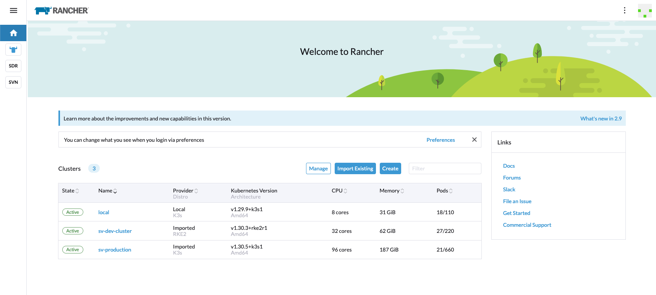
Task: Open the File an Issue link
Action: (517, 201)
